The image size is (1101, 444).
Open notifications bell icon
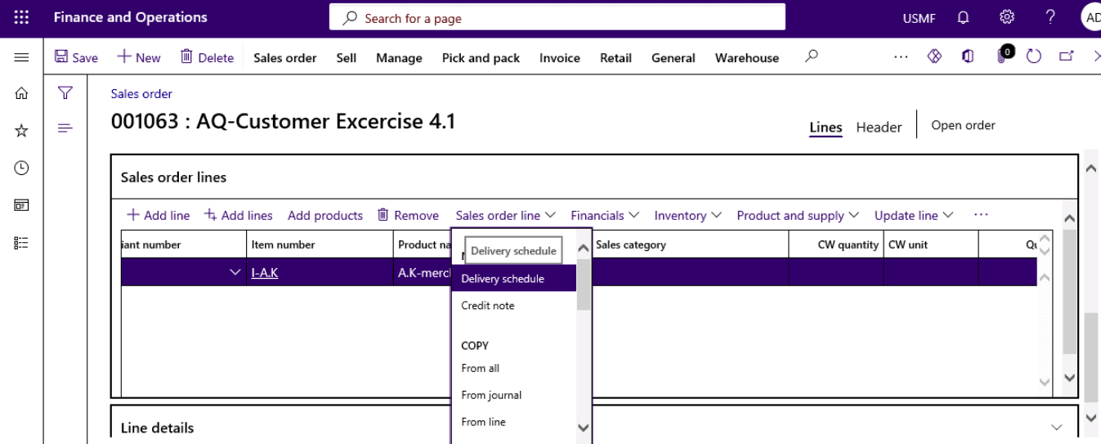click(x=964, y=17)
